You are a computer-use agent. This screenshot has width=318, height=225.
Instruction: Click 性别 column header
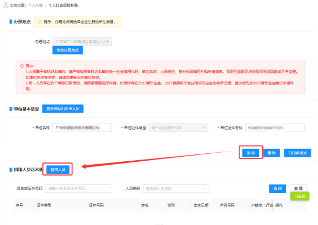point(171,205)
